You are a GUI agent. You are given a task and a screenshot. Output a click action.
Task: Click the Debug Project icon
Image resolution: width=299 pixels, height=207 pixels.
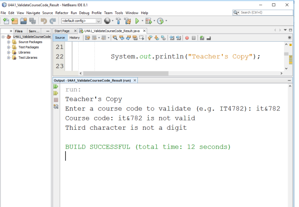(148, 21)
